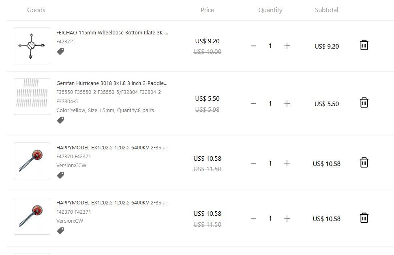Viewport: 394px width, 255px height.
Task: Click tag icon under Version:CCW motor
Action: coord(60,175)
